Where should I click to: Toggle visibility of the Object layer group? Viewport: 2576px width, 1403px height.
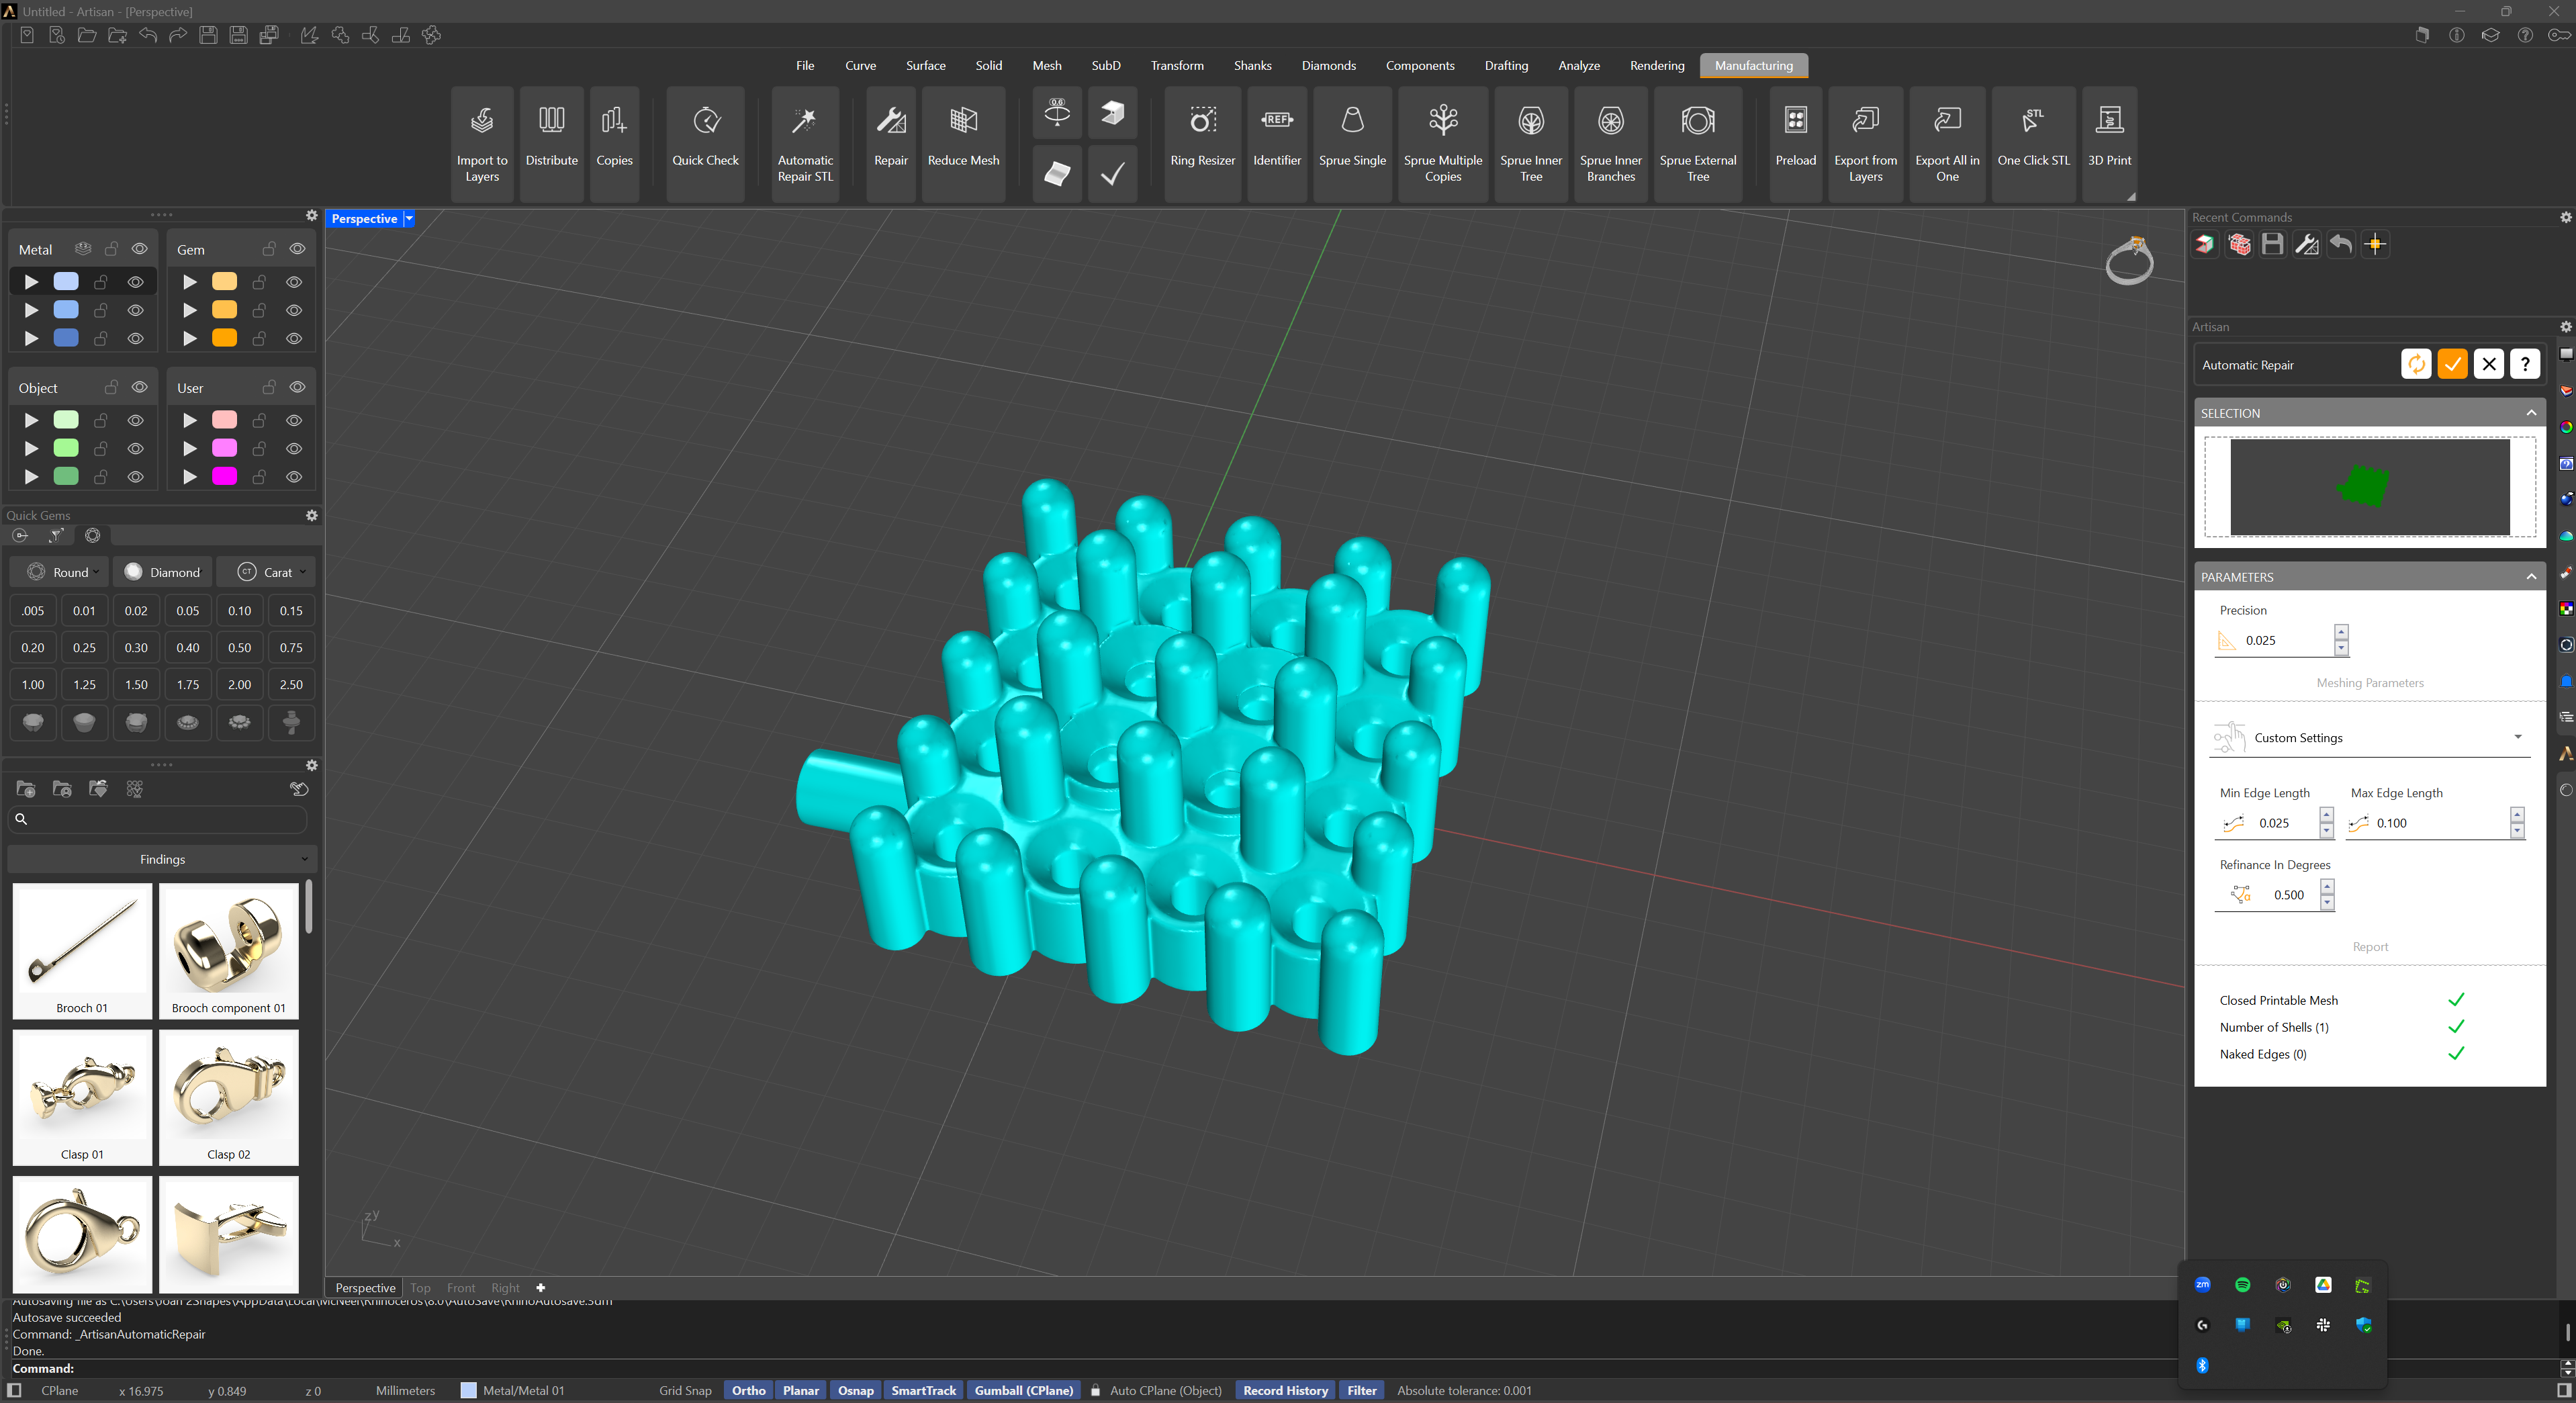pos(140,387)
